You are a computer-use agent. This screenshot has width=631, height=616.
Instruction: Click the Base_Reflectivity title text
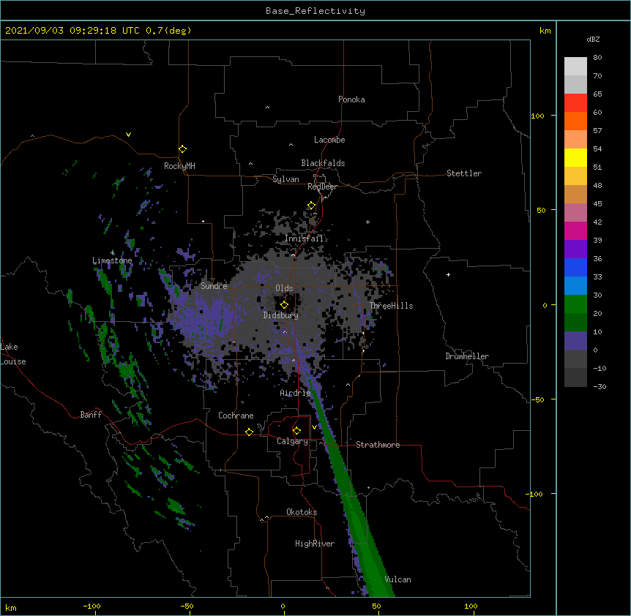315,11
